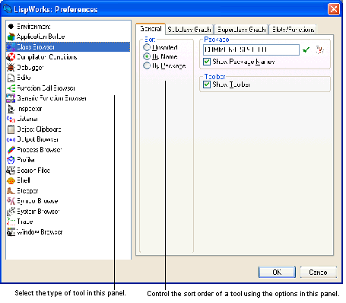Confirm package with the green checkmark icon
This screenshot has height=303, width=346.
pyautogui.click(x=306, y=49)
